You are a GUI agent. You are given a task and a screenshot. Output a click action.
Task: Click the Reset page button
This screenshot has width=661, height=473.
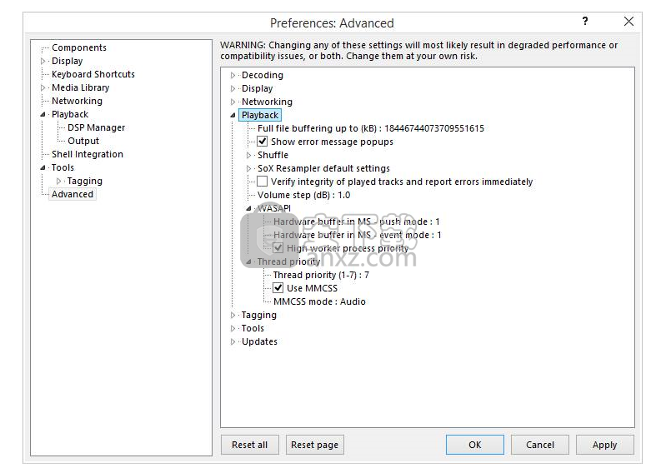pyautogui.click(x=314, y=445)
